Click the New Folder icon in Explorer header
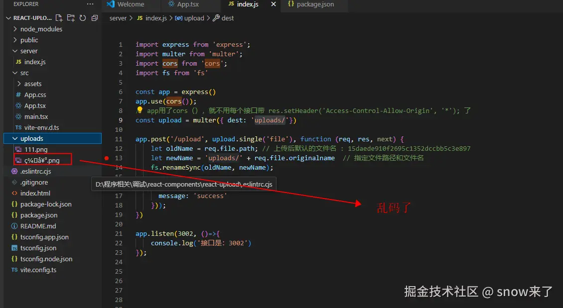Viewport: 563px width, 308px height. 71,18
